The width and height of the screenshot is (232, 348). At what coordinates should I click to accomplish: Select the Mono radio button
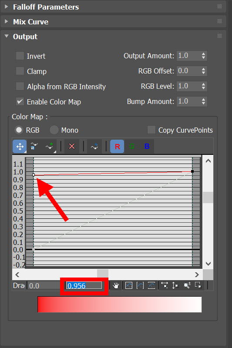(54, 130)
